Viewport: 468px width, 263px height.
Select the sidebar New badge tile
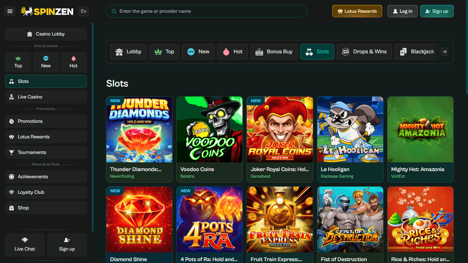coord(46,62)
